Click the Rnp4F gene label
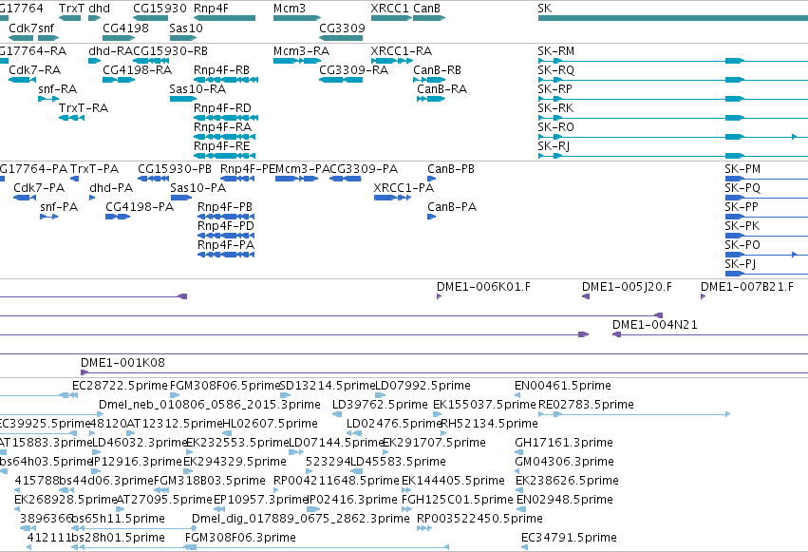Screen dimensions: 808x552 tap(211, 9)
